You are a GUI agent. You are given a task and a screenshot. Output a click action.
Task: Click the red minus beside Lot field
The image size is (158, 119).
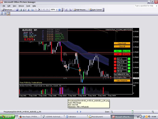point(115,59)
